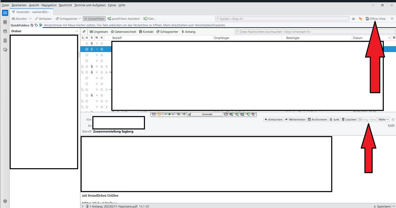Click the Archivieren button
The image size is (396, 208).
pos(317,119)
